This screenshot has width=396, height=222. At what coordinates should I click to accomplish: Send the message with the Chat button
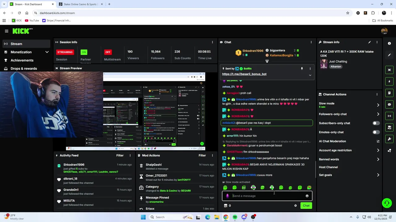pyautogui.click(x=306, y=206)
